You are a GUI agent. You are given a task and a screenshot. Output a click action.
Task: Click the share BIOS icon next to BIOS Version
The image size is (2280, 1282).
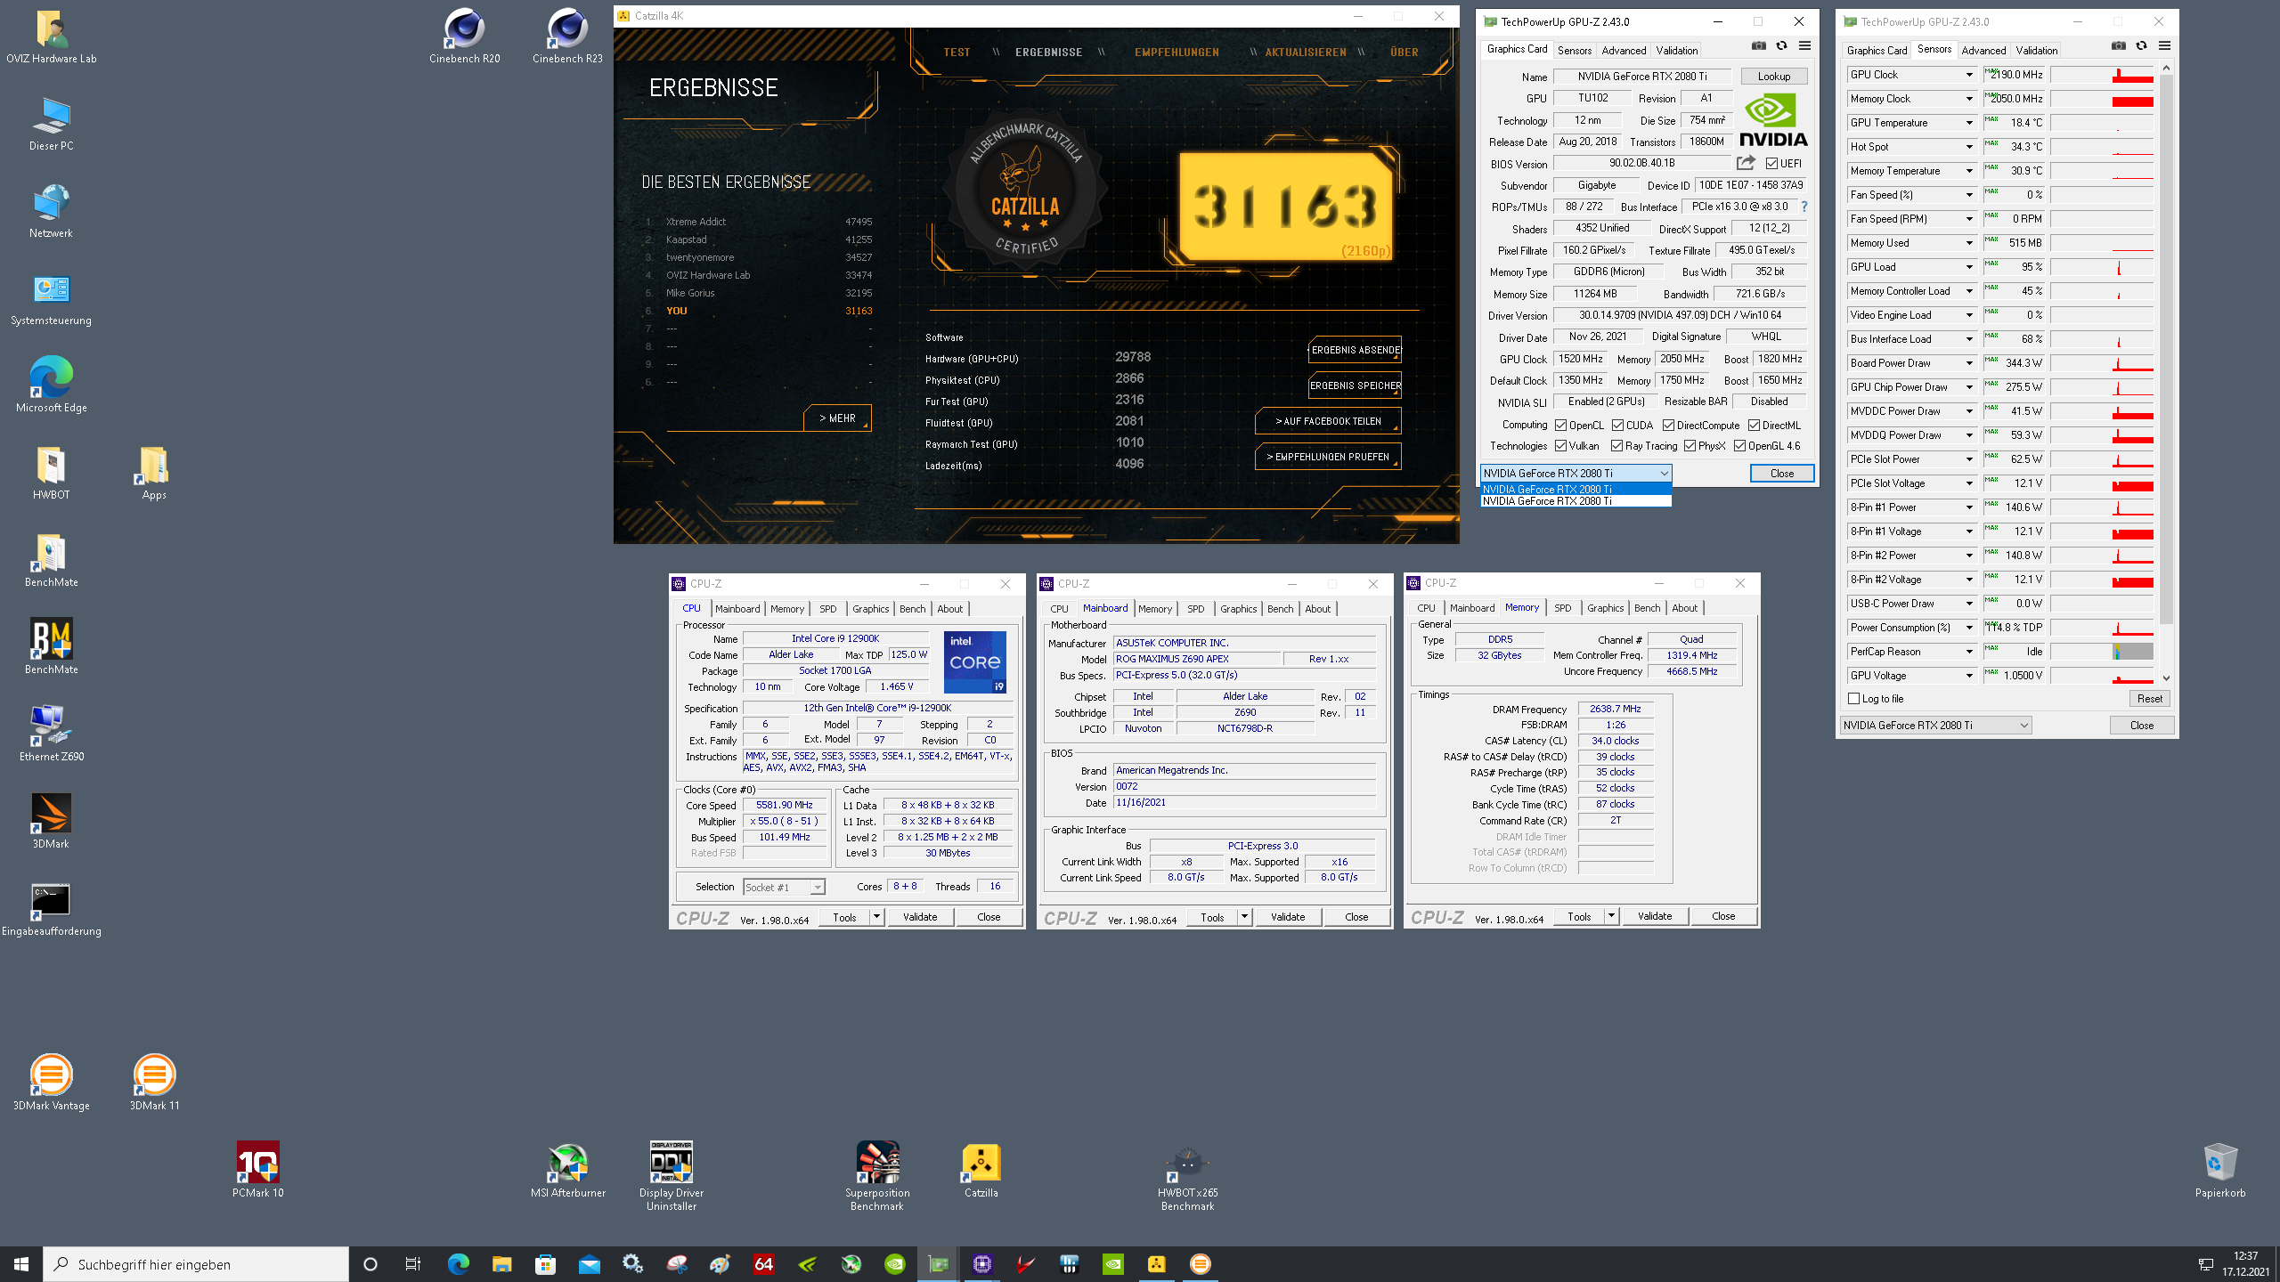1746,163
